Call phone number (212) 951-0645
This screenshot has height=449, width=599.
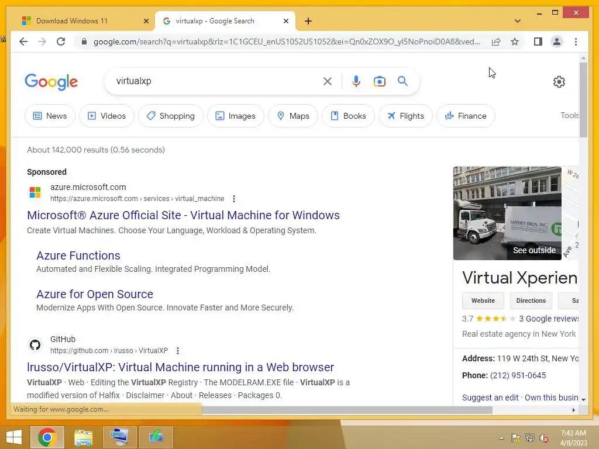coord(518,375)
